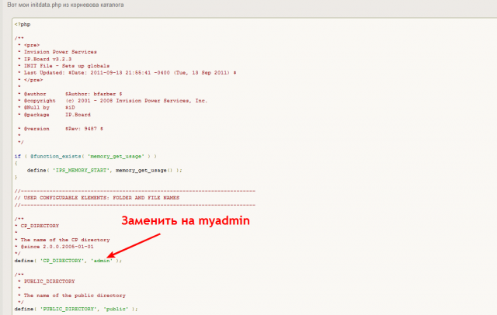
Task: Click the 'admin' value in CP_DIRECTORY define
Action: point(102,261)
